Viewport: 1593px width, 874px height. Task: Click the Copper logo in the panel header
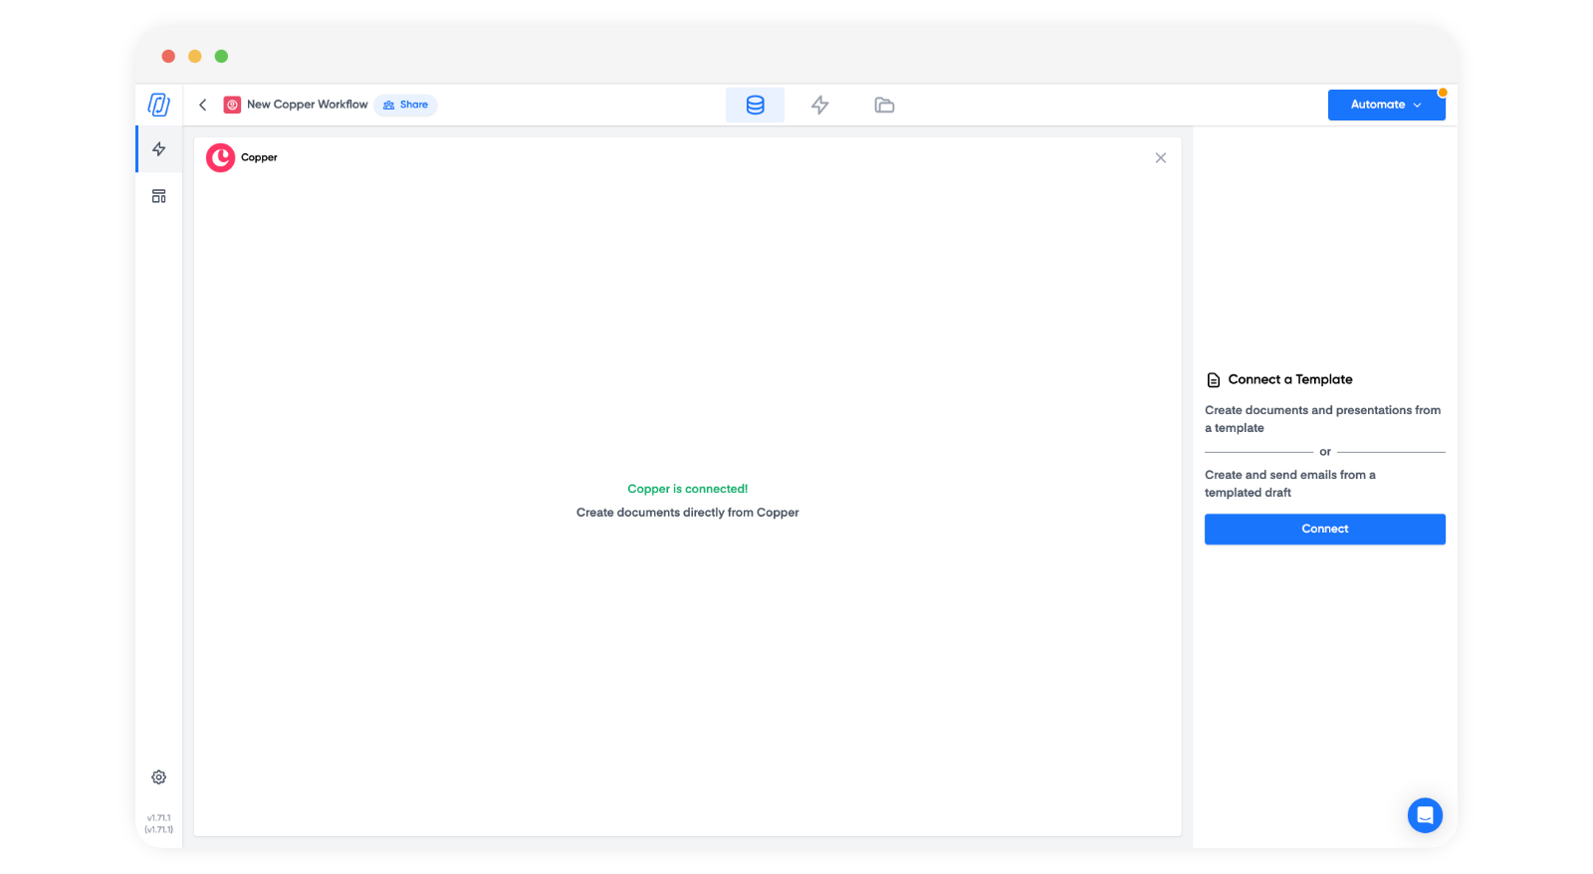(220, 157)
